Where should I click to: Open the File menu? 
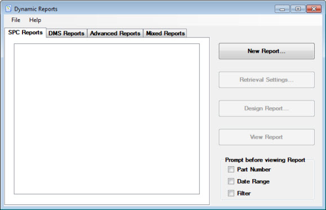(16, 20)
